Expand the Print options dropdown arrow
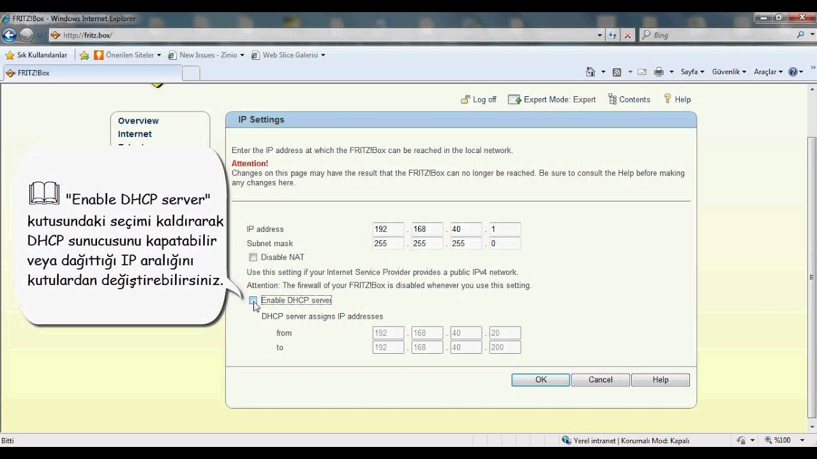The image size is (817, 459). [671, 72]
